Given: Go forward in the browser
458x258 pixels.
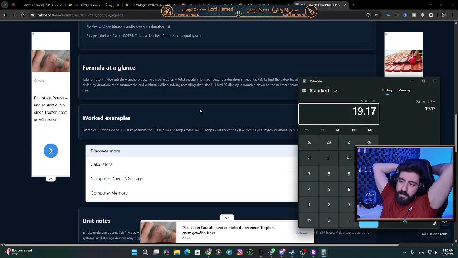Looking at the screenshot, I should coord(14,15).
